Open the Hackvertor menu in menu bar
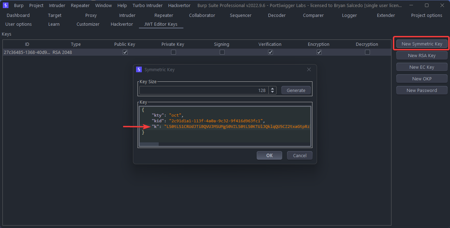This screenshot has height=228, width=450. coord(179,5)
